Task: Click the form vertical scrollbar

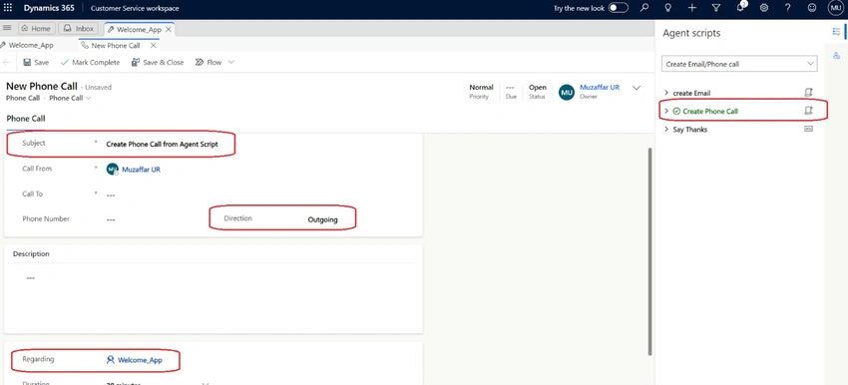Action: click(649, 251)
